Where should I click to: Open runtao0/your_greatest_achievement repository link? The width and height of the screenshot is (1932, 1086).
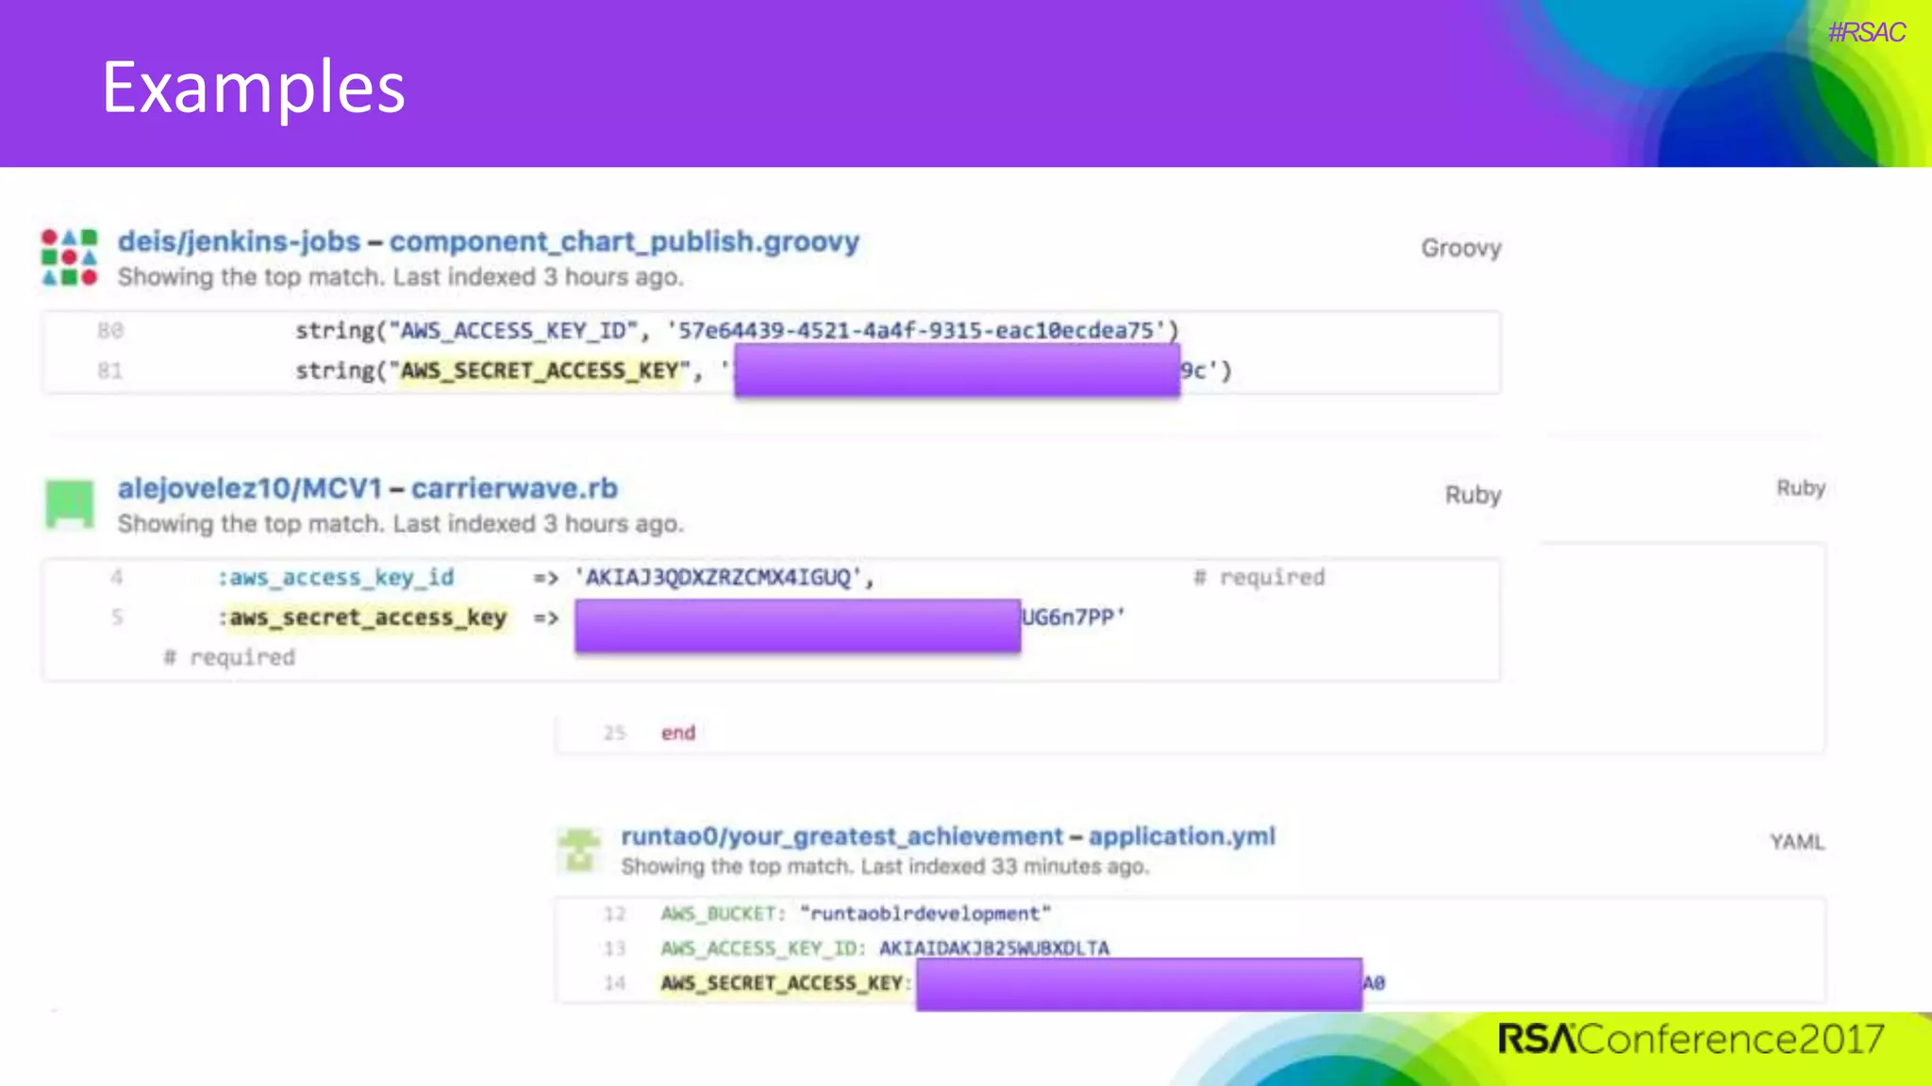pos(841,836)
